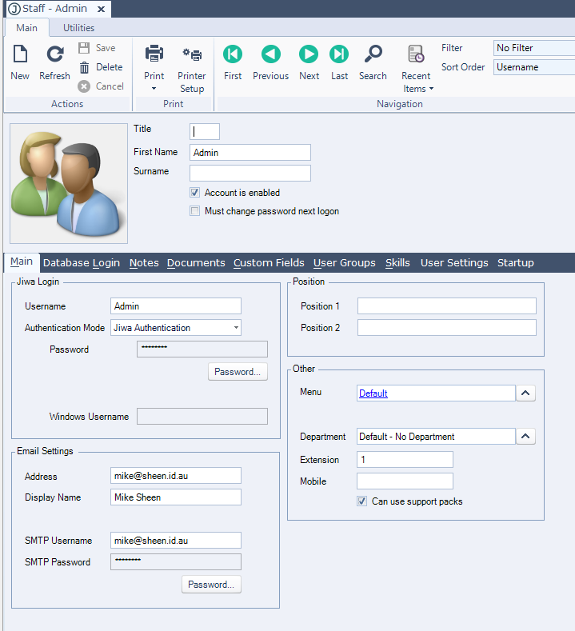
Task: Open the Authentication Mode dropdown
Action: (x=236, y=328)
